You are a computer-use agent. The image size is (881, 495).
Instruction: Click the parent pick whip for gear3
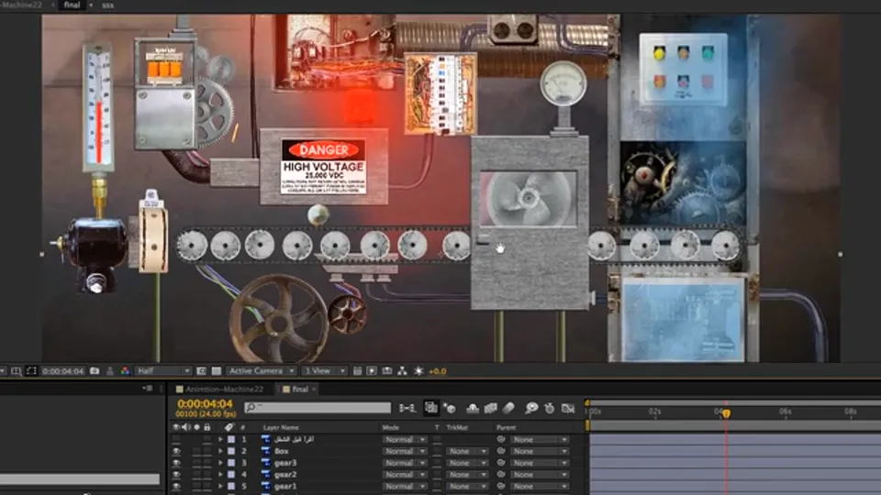[501, 463]
